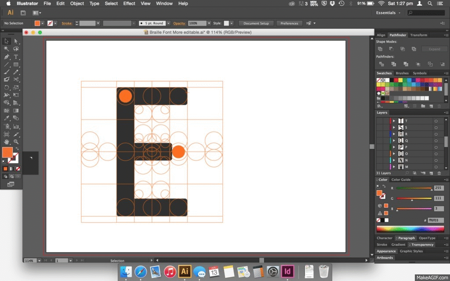Choose the Scissors tool
450x281 pixels.
(16, 79)
